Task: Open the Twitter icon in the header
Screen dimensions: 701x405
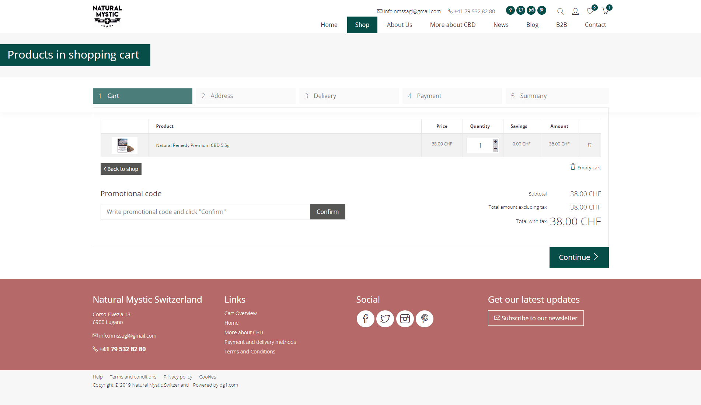Action: pyautogui.click(x=521, y=10)
